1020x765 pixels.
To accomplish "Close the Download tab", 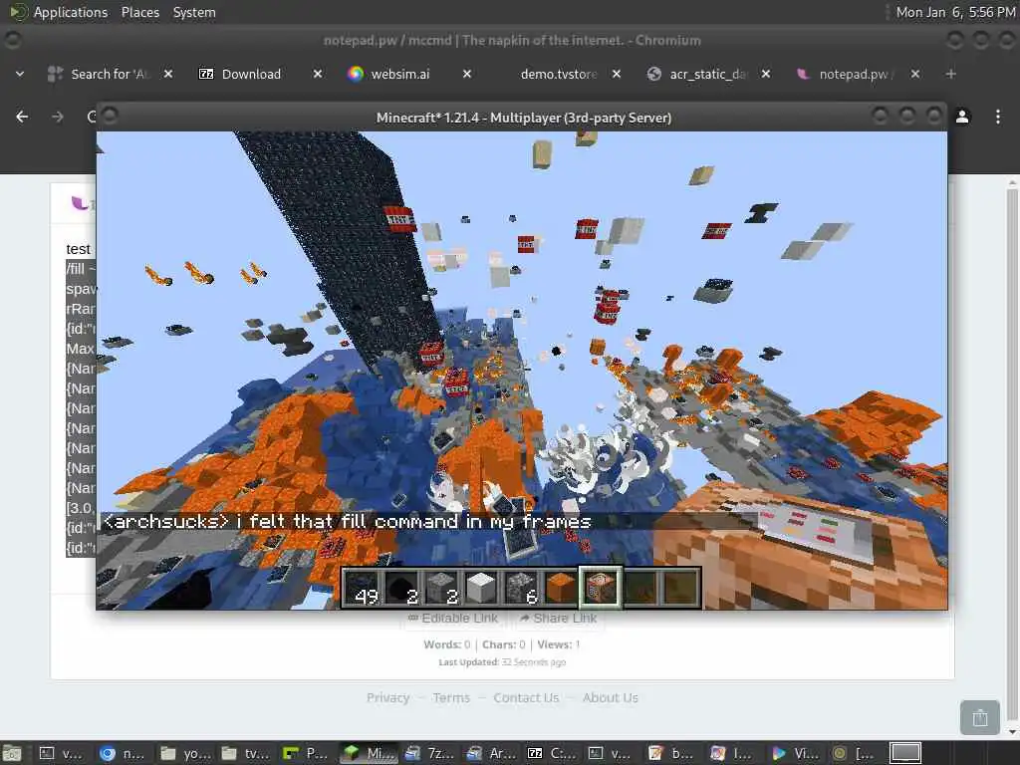I will pos(318,74).
